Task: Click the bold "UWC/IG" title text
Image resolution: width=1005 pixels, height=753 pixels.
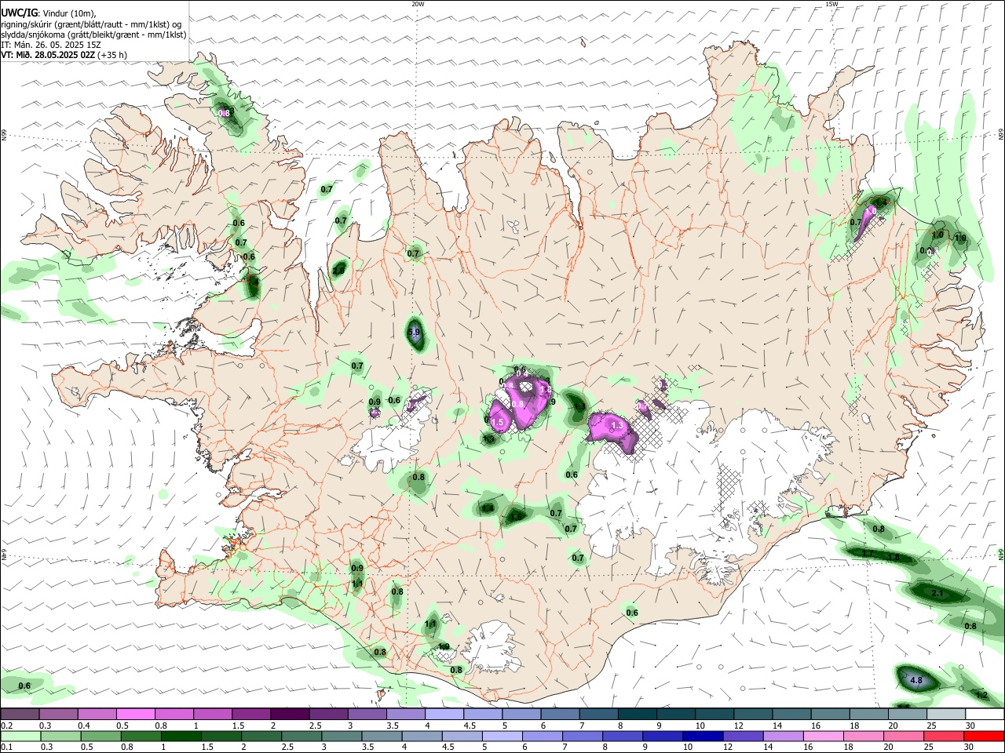Action: point(19,14)
